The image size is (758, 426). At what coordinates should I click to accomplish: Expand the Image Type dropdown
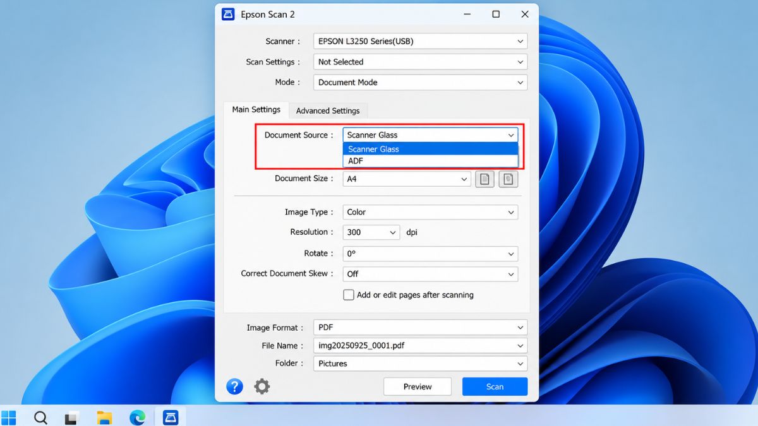(431, 212)
